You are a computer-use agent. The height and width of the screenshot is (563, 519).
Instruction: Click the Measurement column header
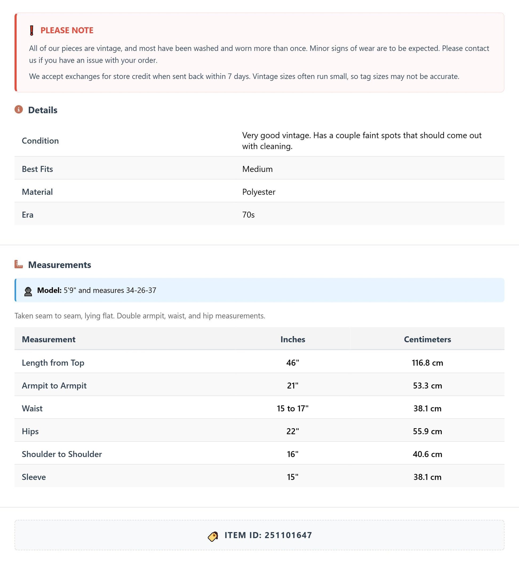[49, 339]
